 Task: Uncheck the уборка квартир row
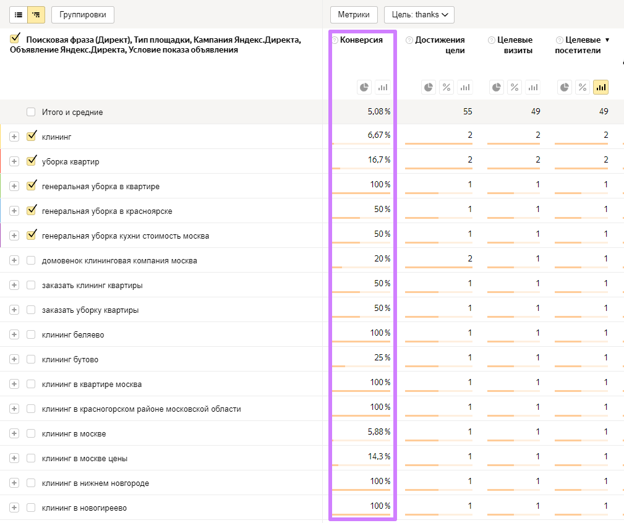tap(32, 161)
